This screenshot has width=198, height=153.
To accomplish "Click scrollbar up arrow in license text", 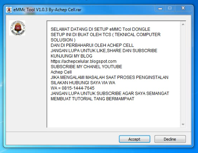I will [183, 24].
